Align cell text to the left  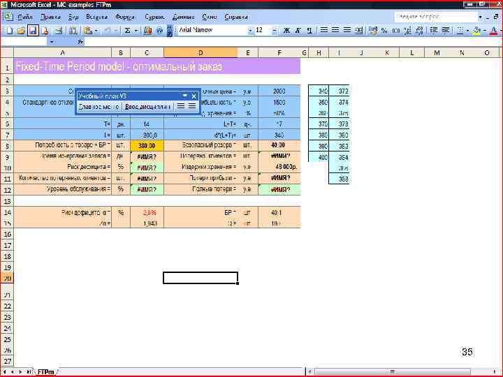pyautogui.click(x=324, y=31)
